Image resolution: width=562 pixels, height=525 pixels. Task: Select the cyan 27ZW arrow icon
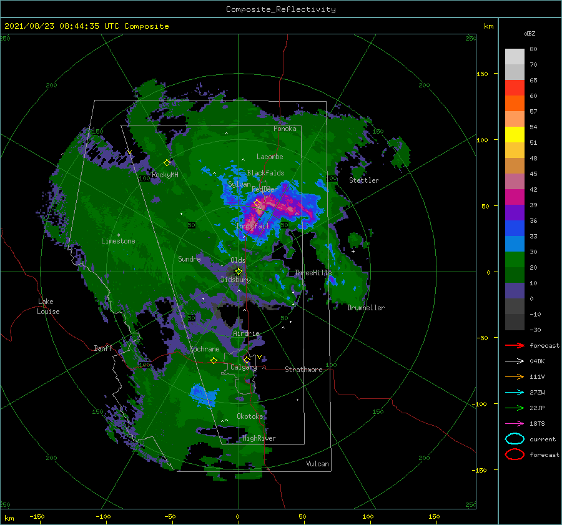515,393
